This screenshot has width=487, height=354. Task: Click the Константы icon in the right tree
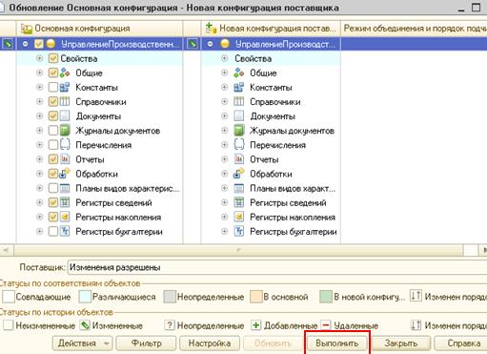pos(239,87)
